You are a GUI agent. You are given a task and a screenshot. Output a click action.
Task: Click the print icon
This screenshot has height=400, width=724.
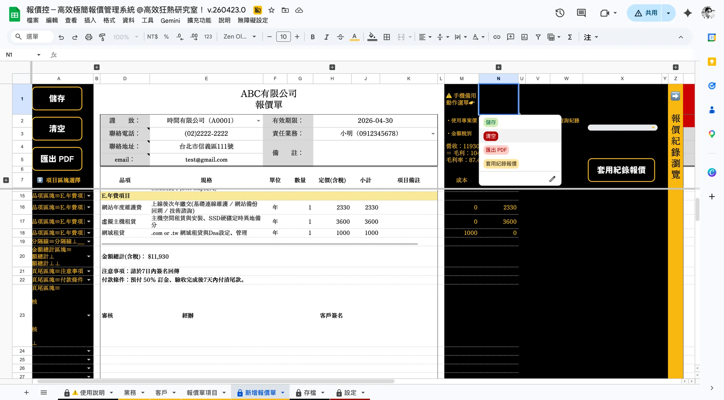click(89, 37)
